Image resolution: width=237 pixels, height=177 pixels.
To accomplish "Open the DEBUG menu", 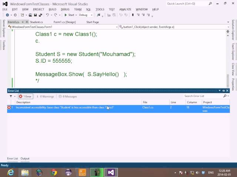I will pyautogui.click(x=65, y=9).
